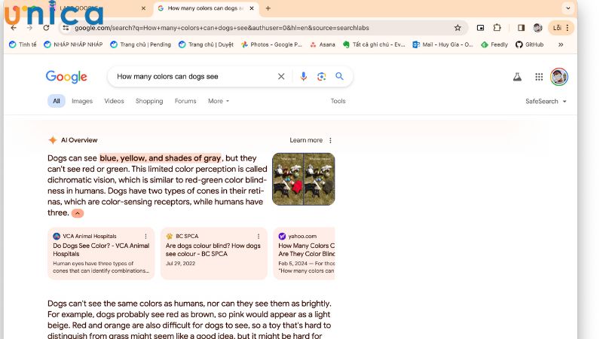The width and height of the screenshot is (603, 339).
Task: Open the Google apps grid
Action: [x=539, y=77]
